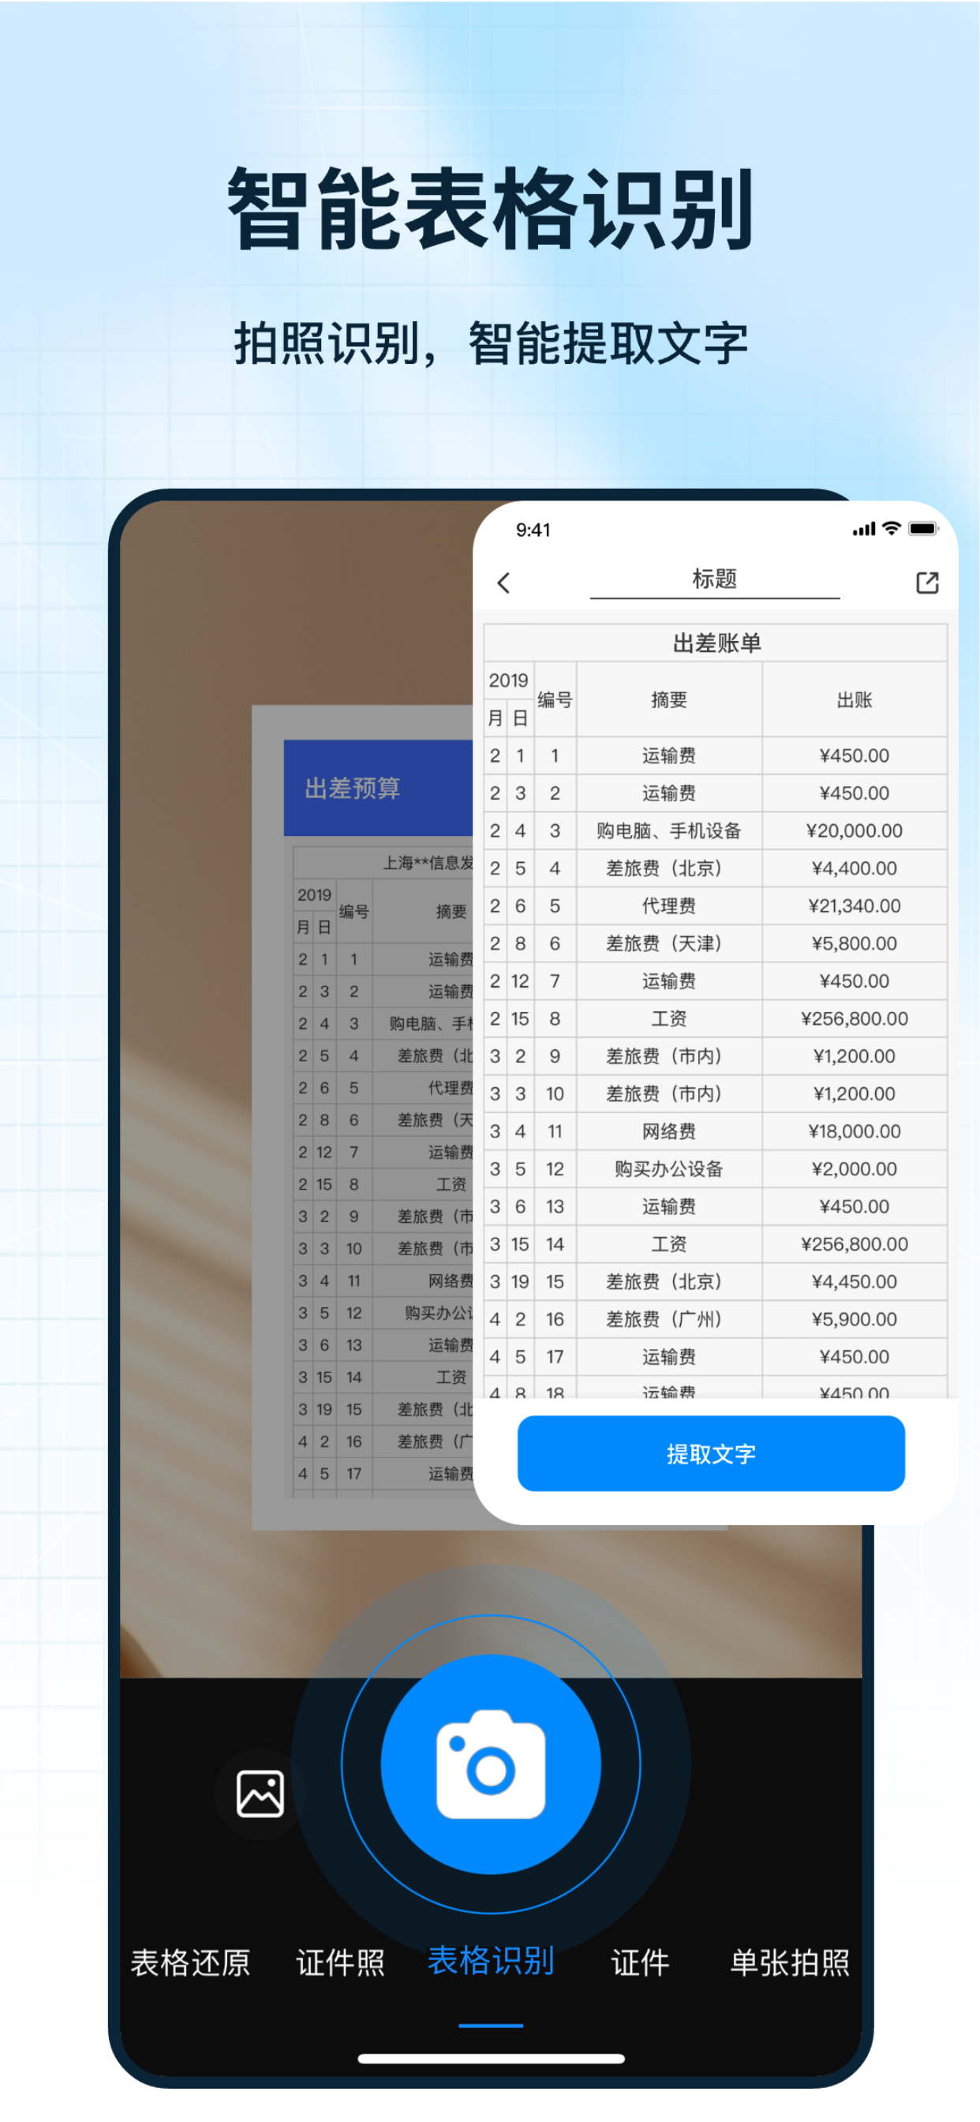The width and height of the screenshot is (980, 2122).
Task: Click the 提取文字 button
Action: click(x=711, y=1453)
